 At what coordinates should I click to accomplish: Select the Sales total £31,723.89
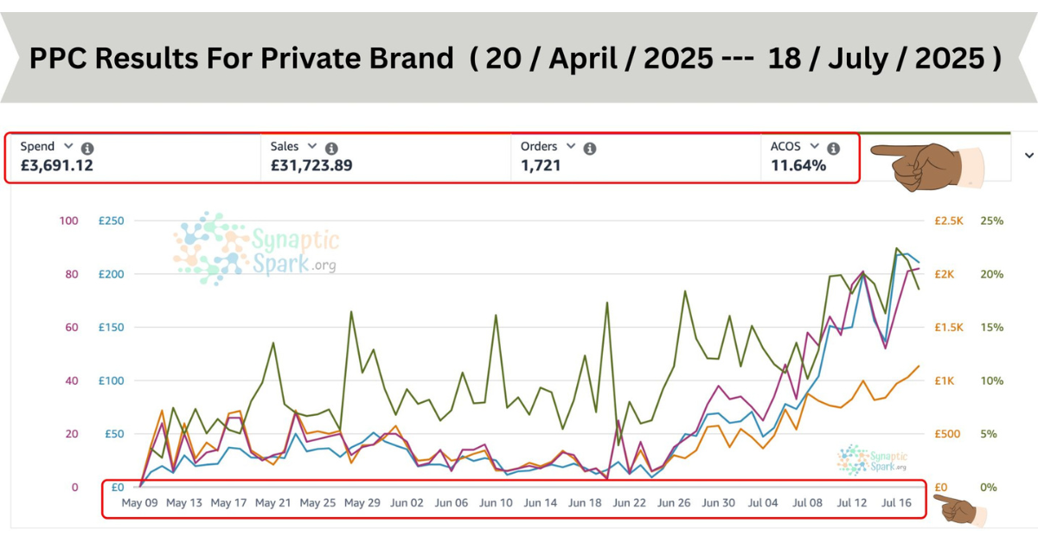(311, 165)
